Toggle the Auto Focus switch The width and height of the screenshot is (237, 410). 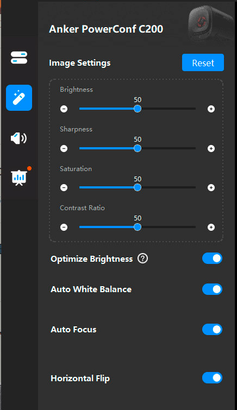[x=212, y=330]
